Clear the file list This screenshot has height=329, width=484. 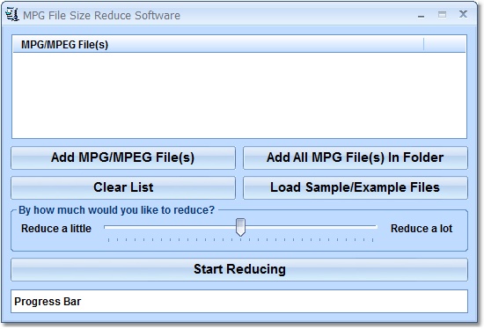123,187
